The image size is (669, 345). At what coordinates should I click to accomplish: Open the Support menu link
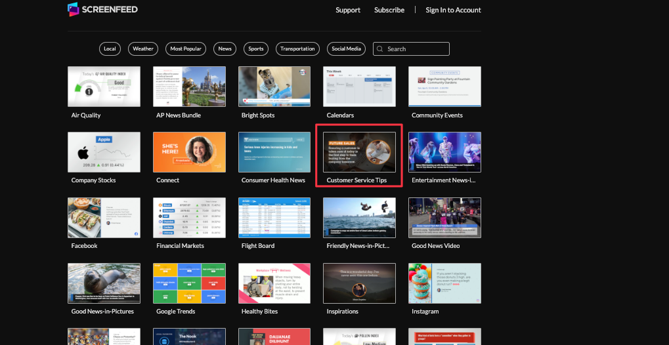347,10
